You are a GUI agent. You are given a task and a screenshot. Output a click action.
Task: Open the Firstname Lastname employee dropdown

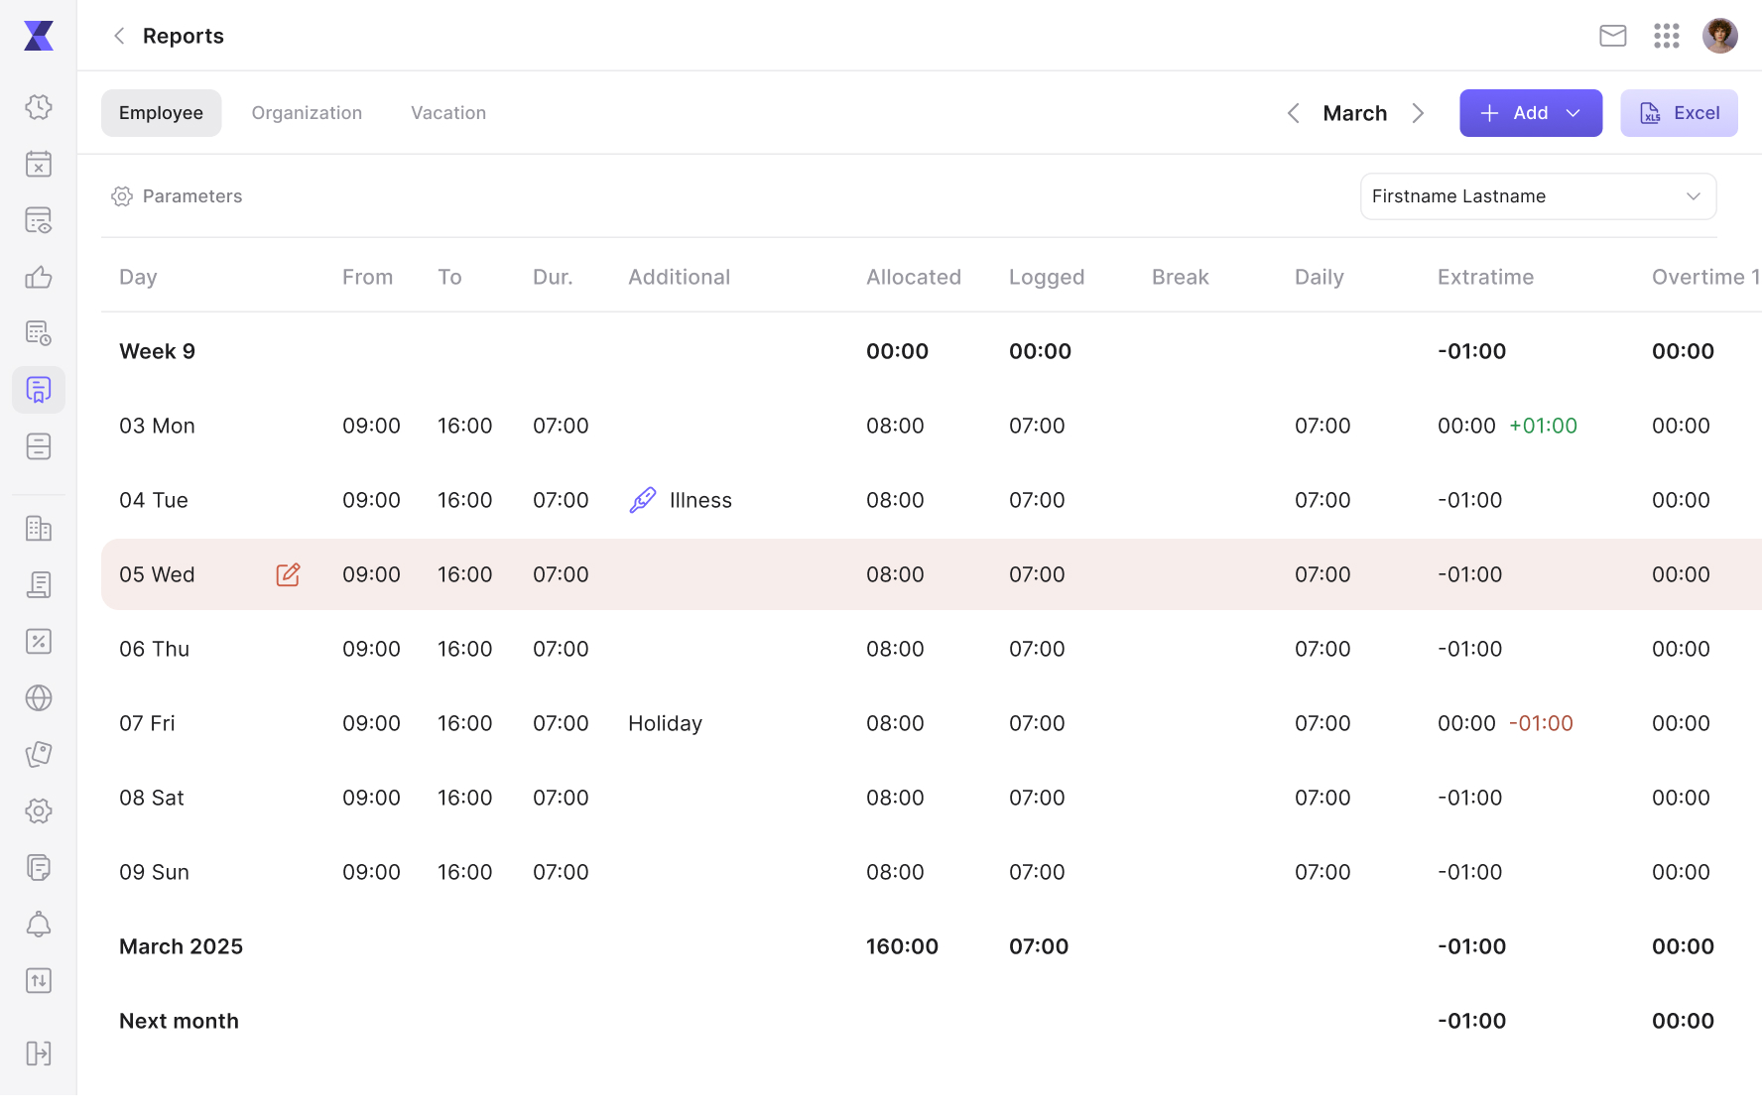(1538, 196)
